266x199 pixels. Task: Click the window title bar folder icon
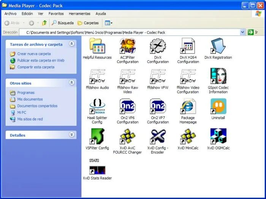4,5
